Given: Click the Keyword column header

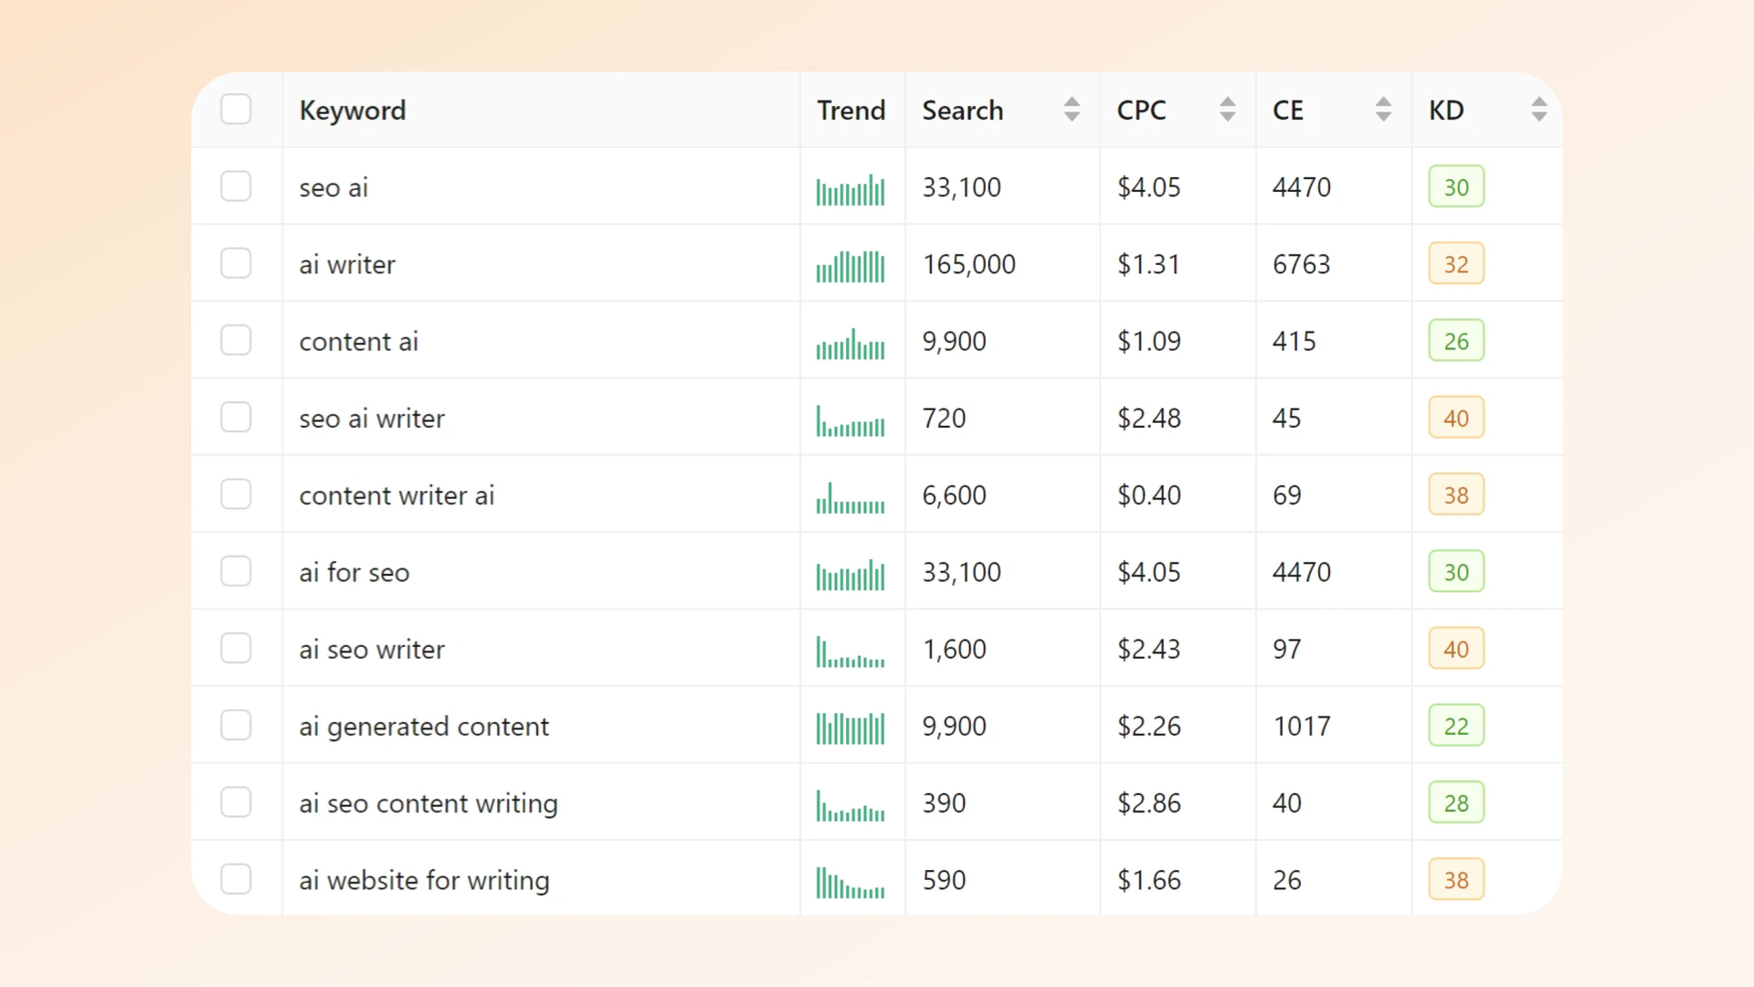Looking at the screenshot, I should (x=353, y=111).
